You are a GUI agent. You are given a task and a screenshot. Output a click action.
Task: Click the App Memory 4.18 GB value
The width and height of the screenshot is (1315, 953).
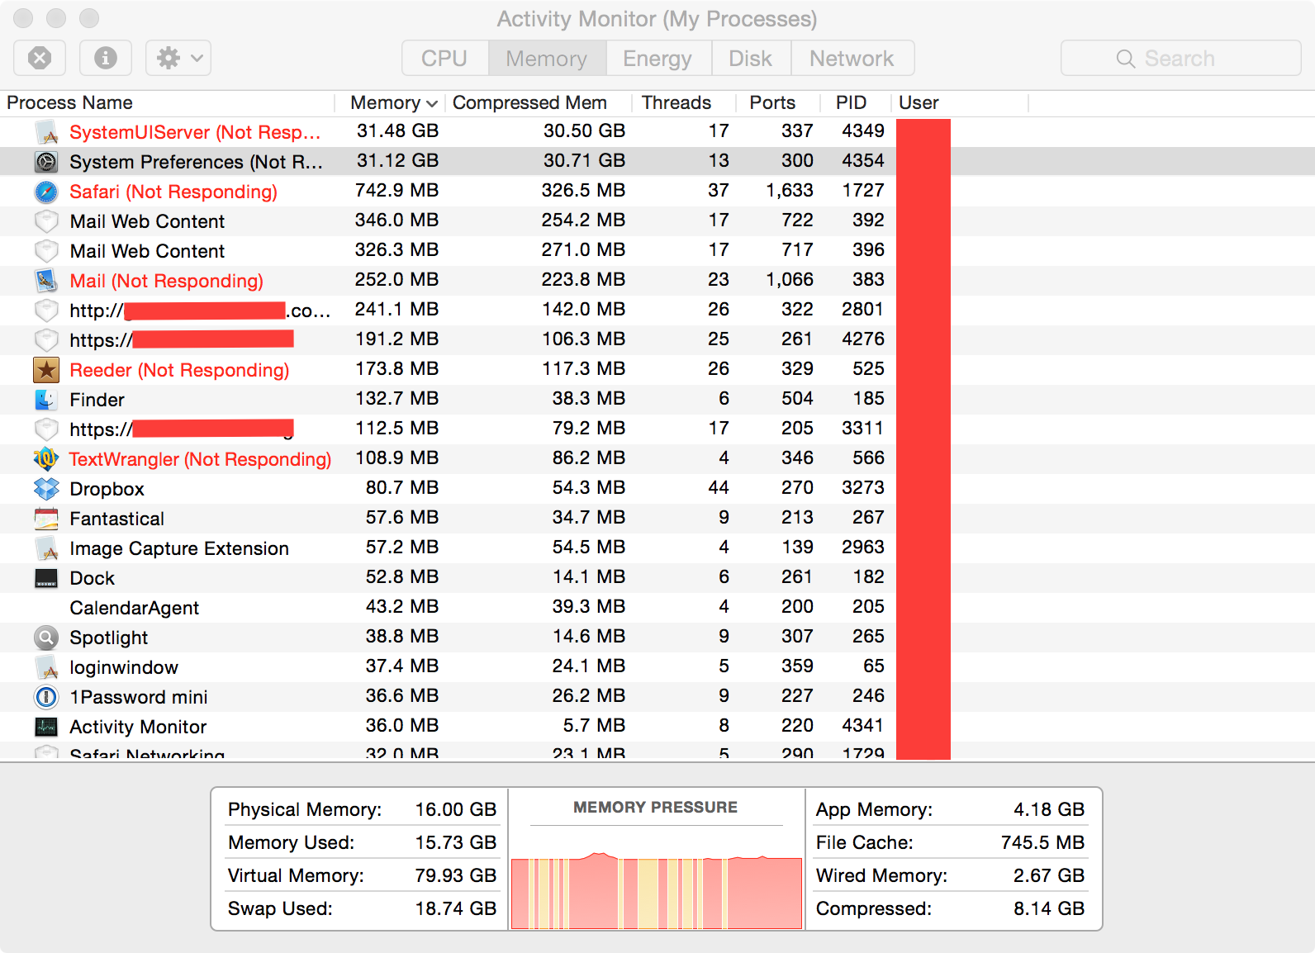coord(1049,809)
